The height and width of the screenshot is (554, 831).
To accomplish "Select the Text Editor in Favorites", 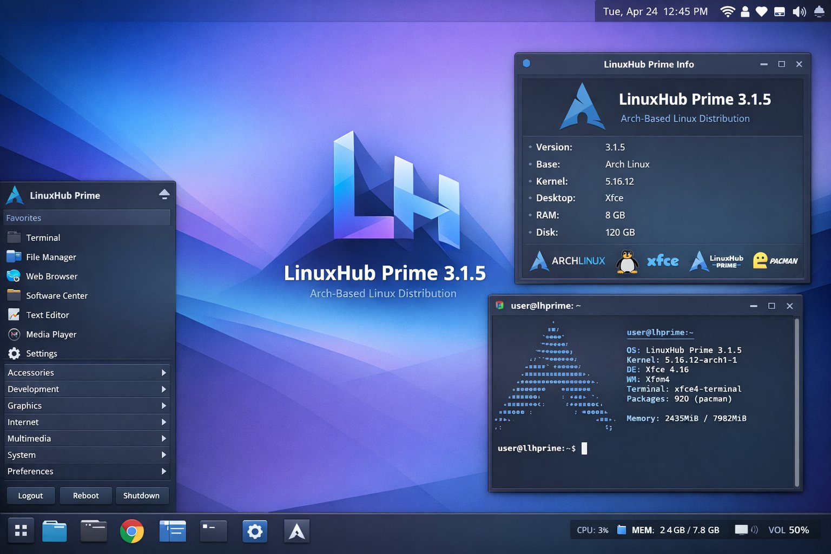I will point(48,315).
